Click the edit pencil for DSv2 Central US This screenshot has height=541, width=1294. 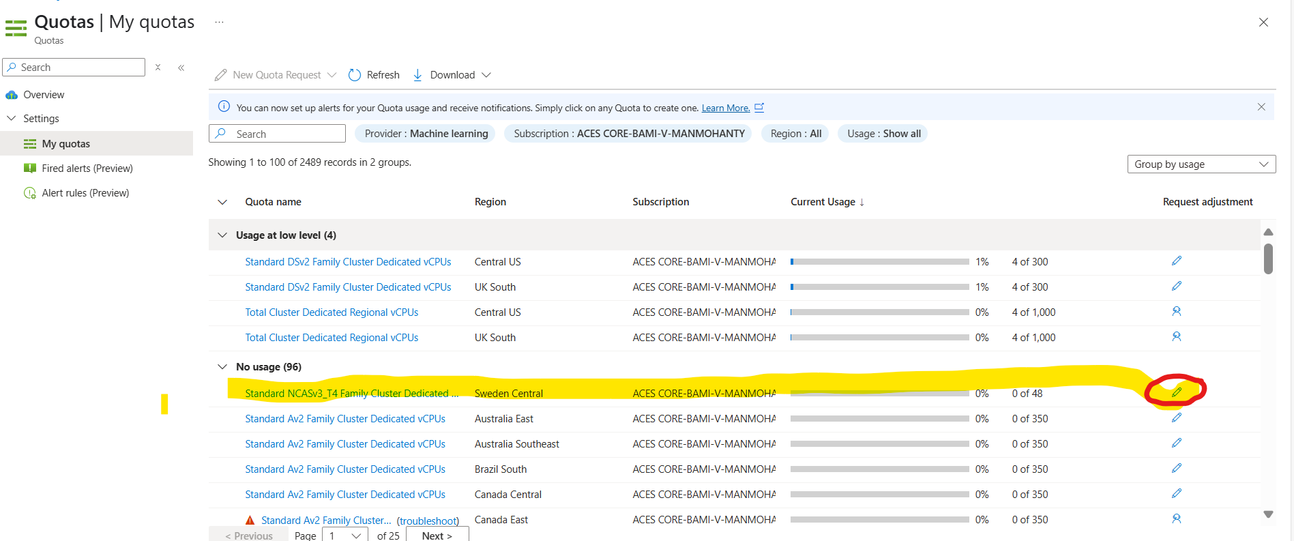click(x=1176, y=261)
